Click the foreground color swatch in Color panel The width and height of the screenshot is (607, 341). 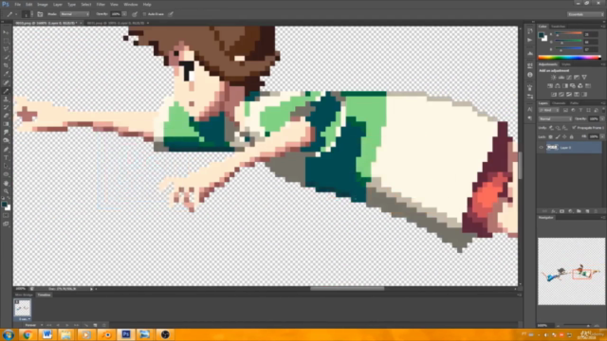tap(542, 35)
